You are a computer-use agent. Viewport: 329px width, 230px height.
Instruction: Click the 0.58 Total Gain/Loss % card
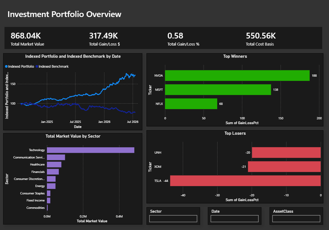click(x=183, y=39)
